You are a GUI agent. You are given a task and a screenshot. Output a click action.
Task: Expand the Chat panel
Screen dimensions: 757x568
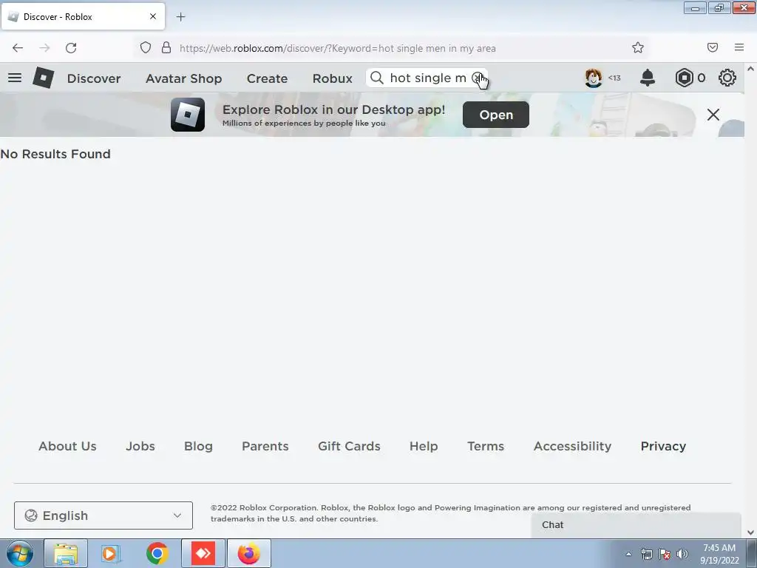(636, 525)
